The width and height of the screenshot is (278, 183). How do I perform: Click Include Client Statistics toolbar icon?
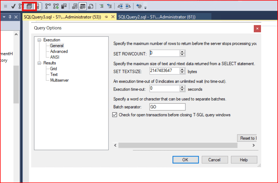64,6
